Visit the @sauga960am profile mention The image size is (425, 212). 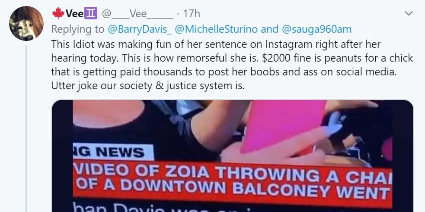(316, 29)
